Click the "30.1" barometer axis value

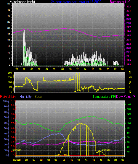click(129, 11)
